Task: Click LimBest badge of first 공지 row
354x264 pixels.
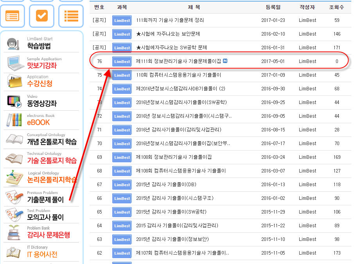Action: pos(122,20)
